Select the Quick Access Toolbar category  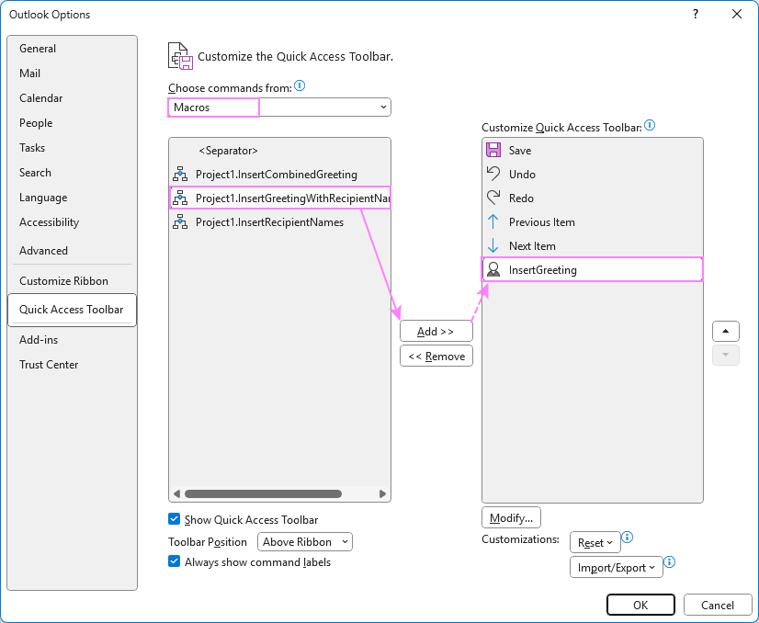click(x=72, y=310)
